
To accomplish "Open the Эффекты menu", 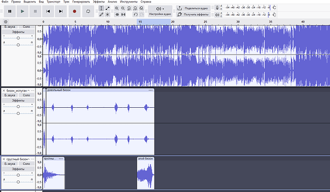I will coord(99,2).
